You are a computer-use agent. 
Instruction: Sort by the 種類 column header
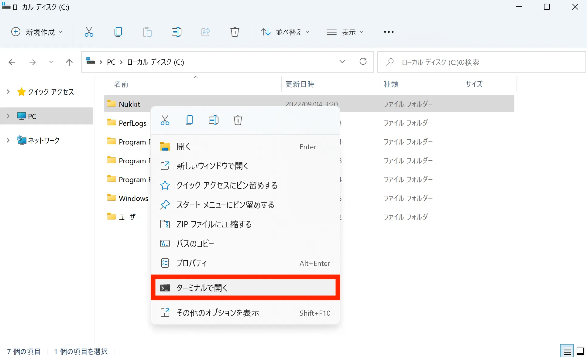coord(391,84)
